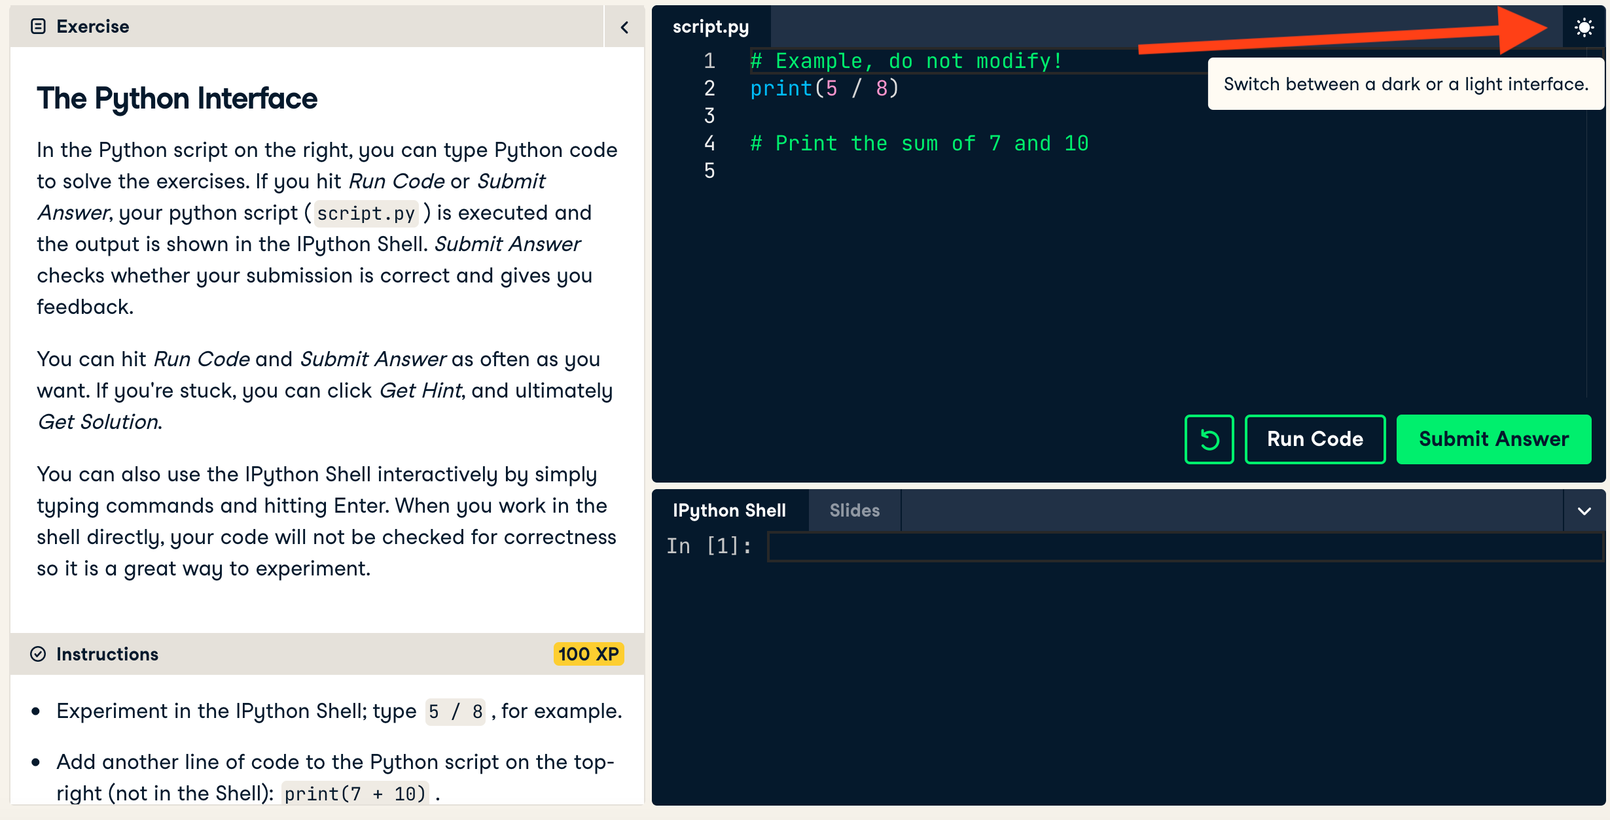Collapse the Exercise panel with left chevron
The width and height of the screenshot is (1610, 820).
[624, 27]
